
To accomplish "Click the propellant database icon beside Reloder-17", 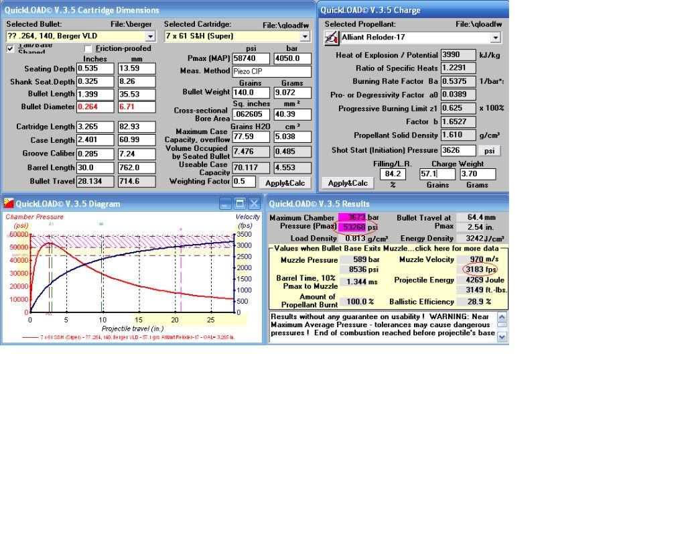I will point(331,38).
